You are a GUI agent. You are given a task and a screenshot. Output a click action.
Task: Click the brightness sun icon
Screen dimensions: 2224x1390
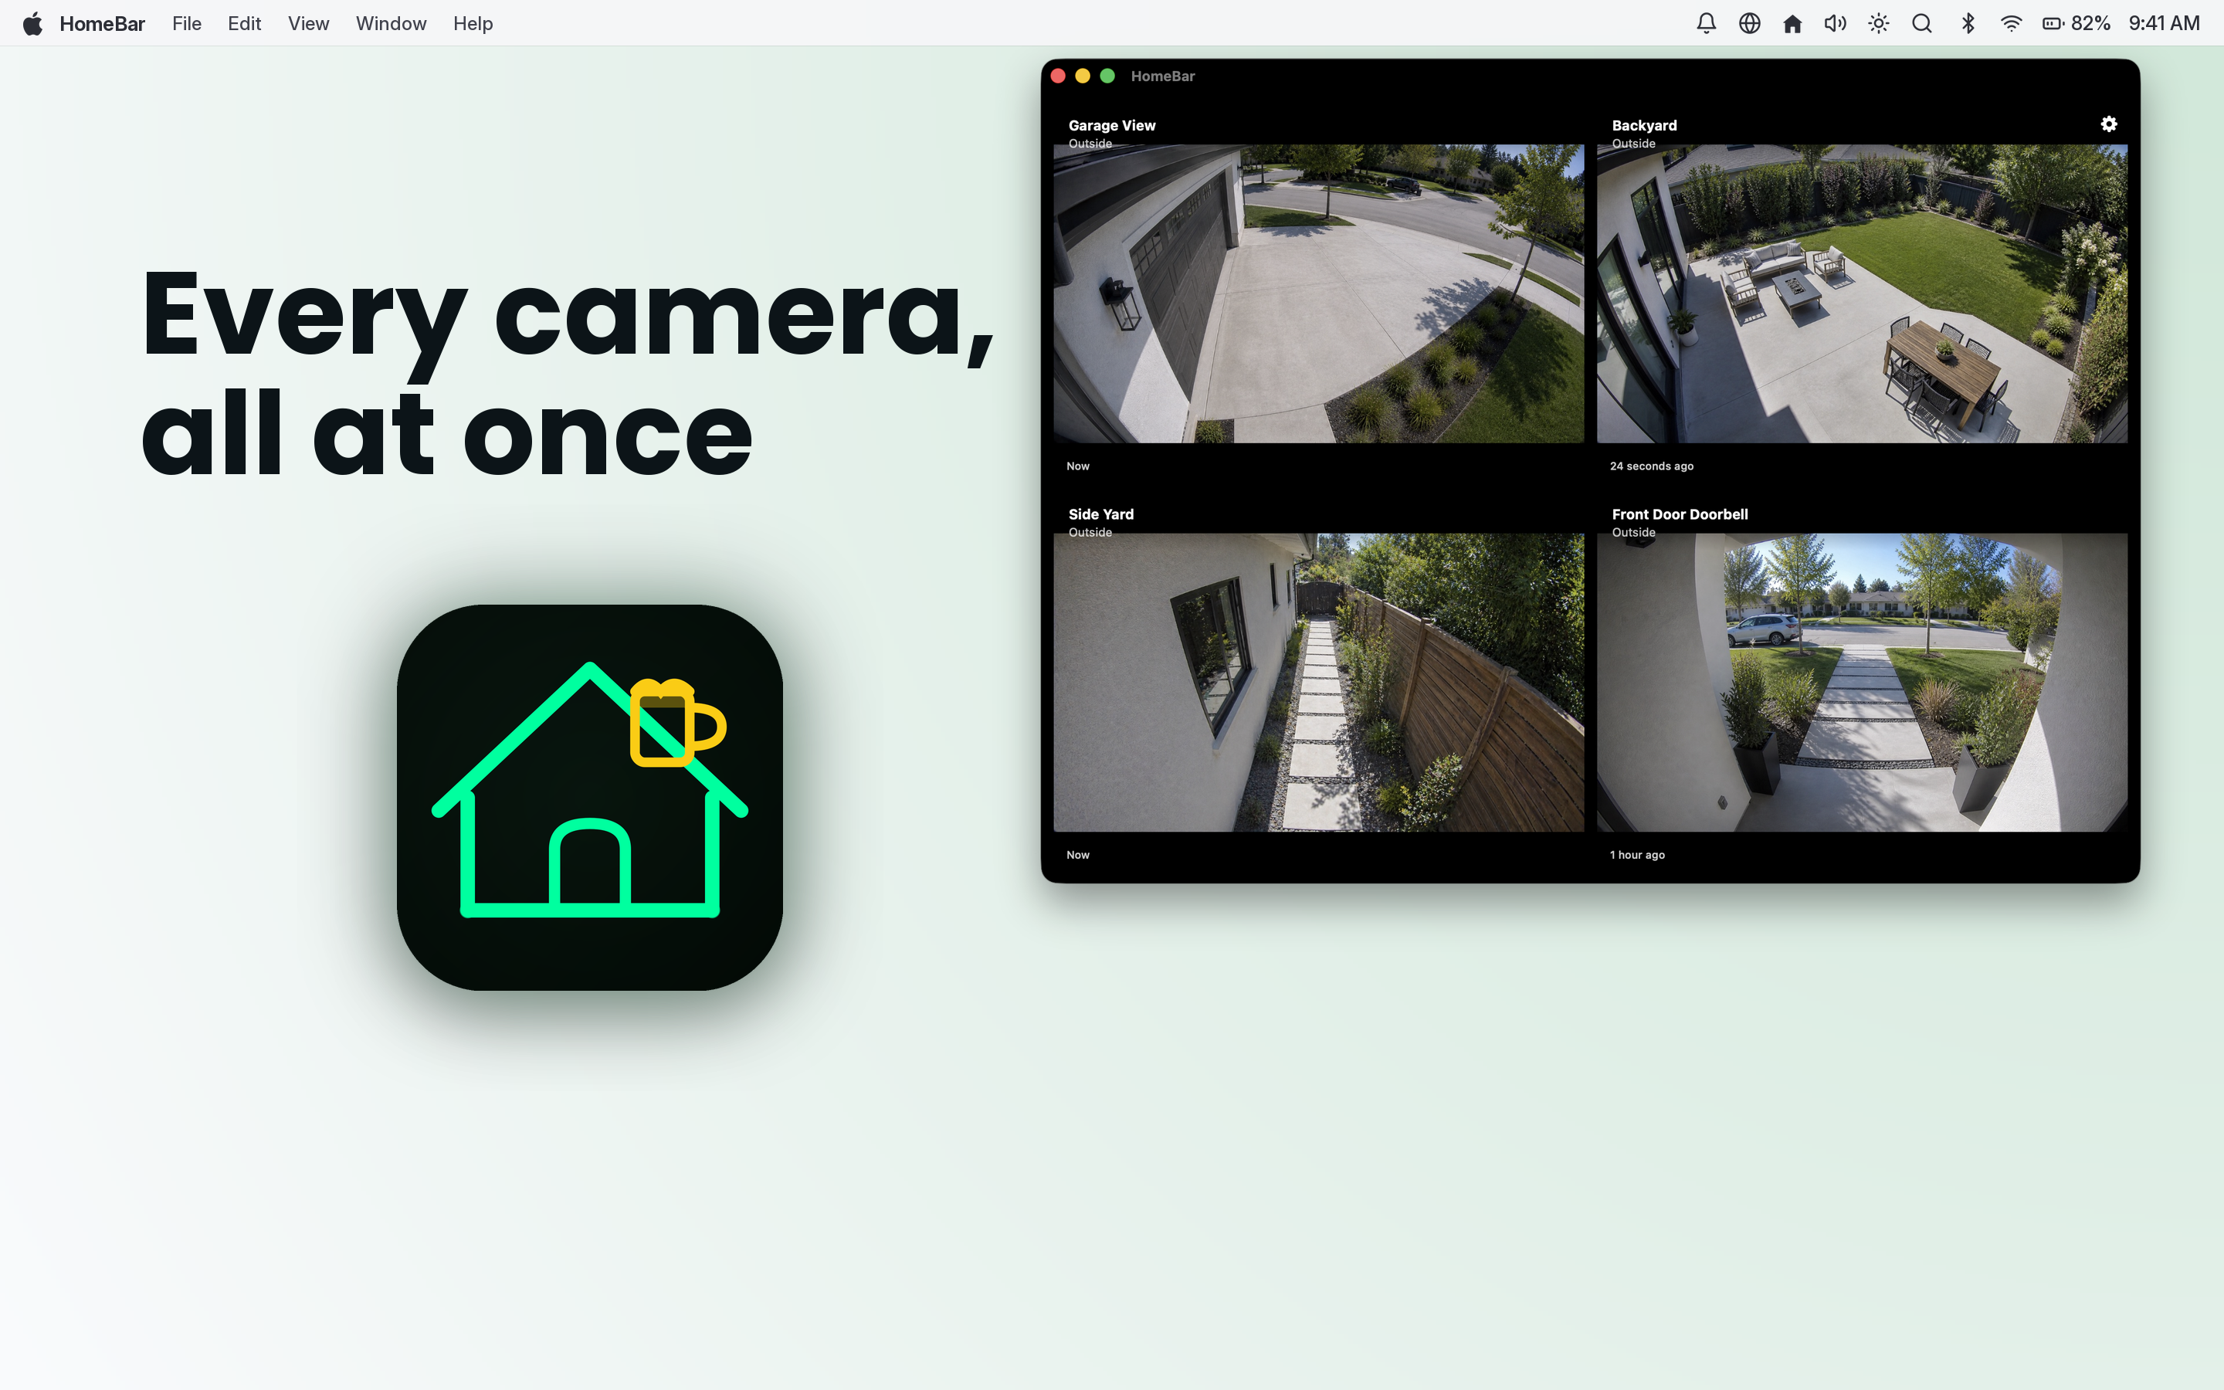tap(1879, 23)
